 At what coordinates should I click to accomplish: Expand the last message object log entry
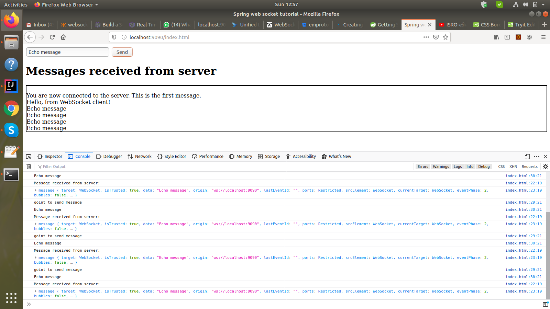coord(35,291)
